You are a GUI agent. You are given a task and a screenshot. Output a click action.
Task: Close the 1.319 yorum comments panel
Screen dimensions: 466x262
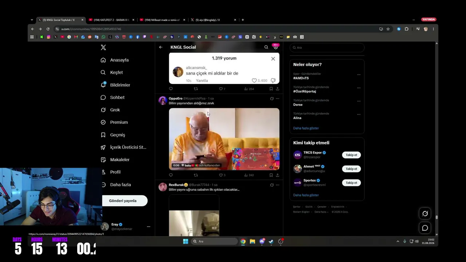pos(273,59)
